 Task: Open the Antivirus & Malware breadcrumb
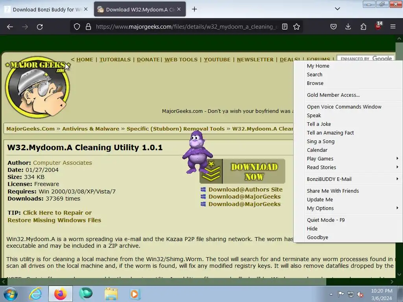click(x=91, y=129)
